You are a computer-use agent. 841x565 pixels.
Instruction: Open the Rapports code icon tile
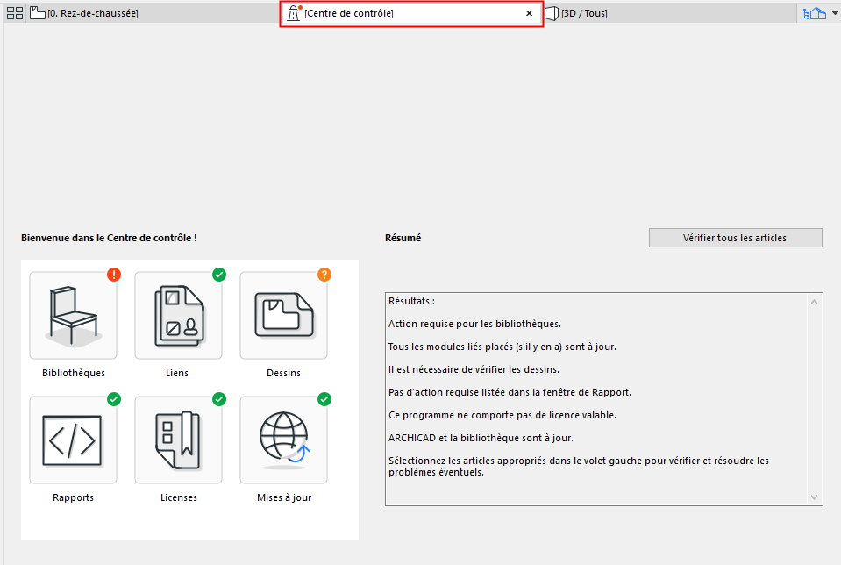pos(73,440)
